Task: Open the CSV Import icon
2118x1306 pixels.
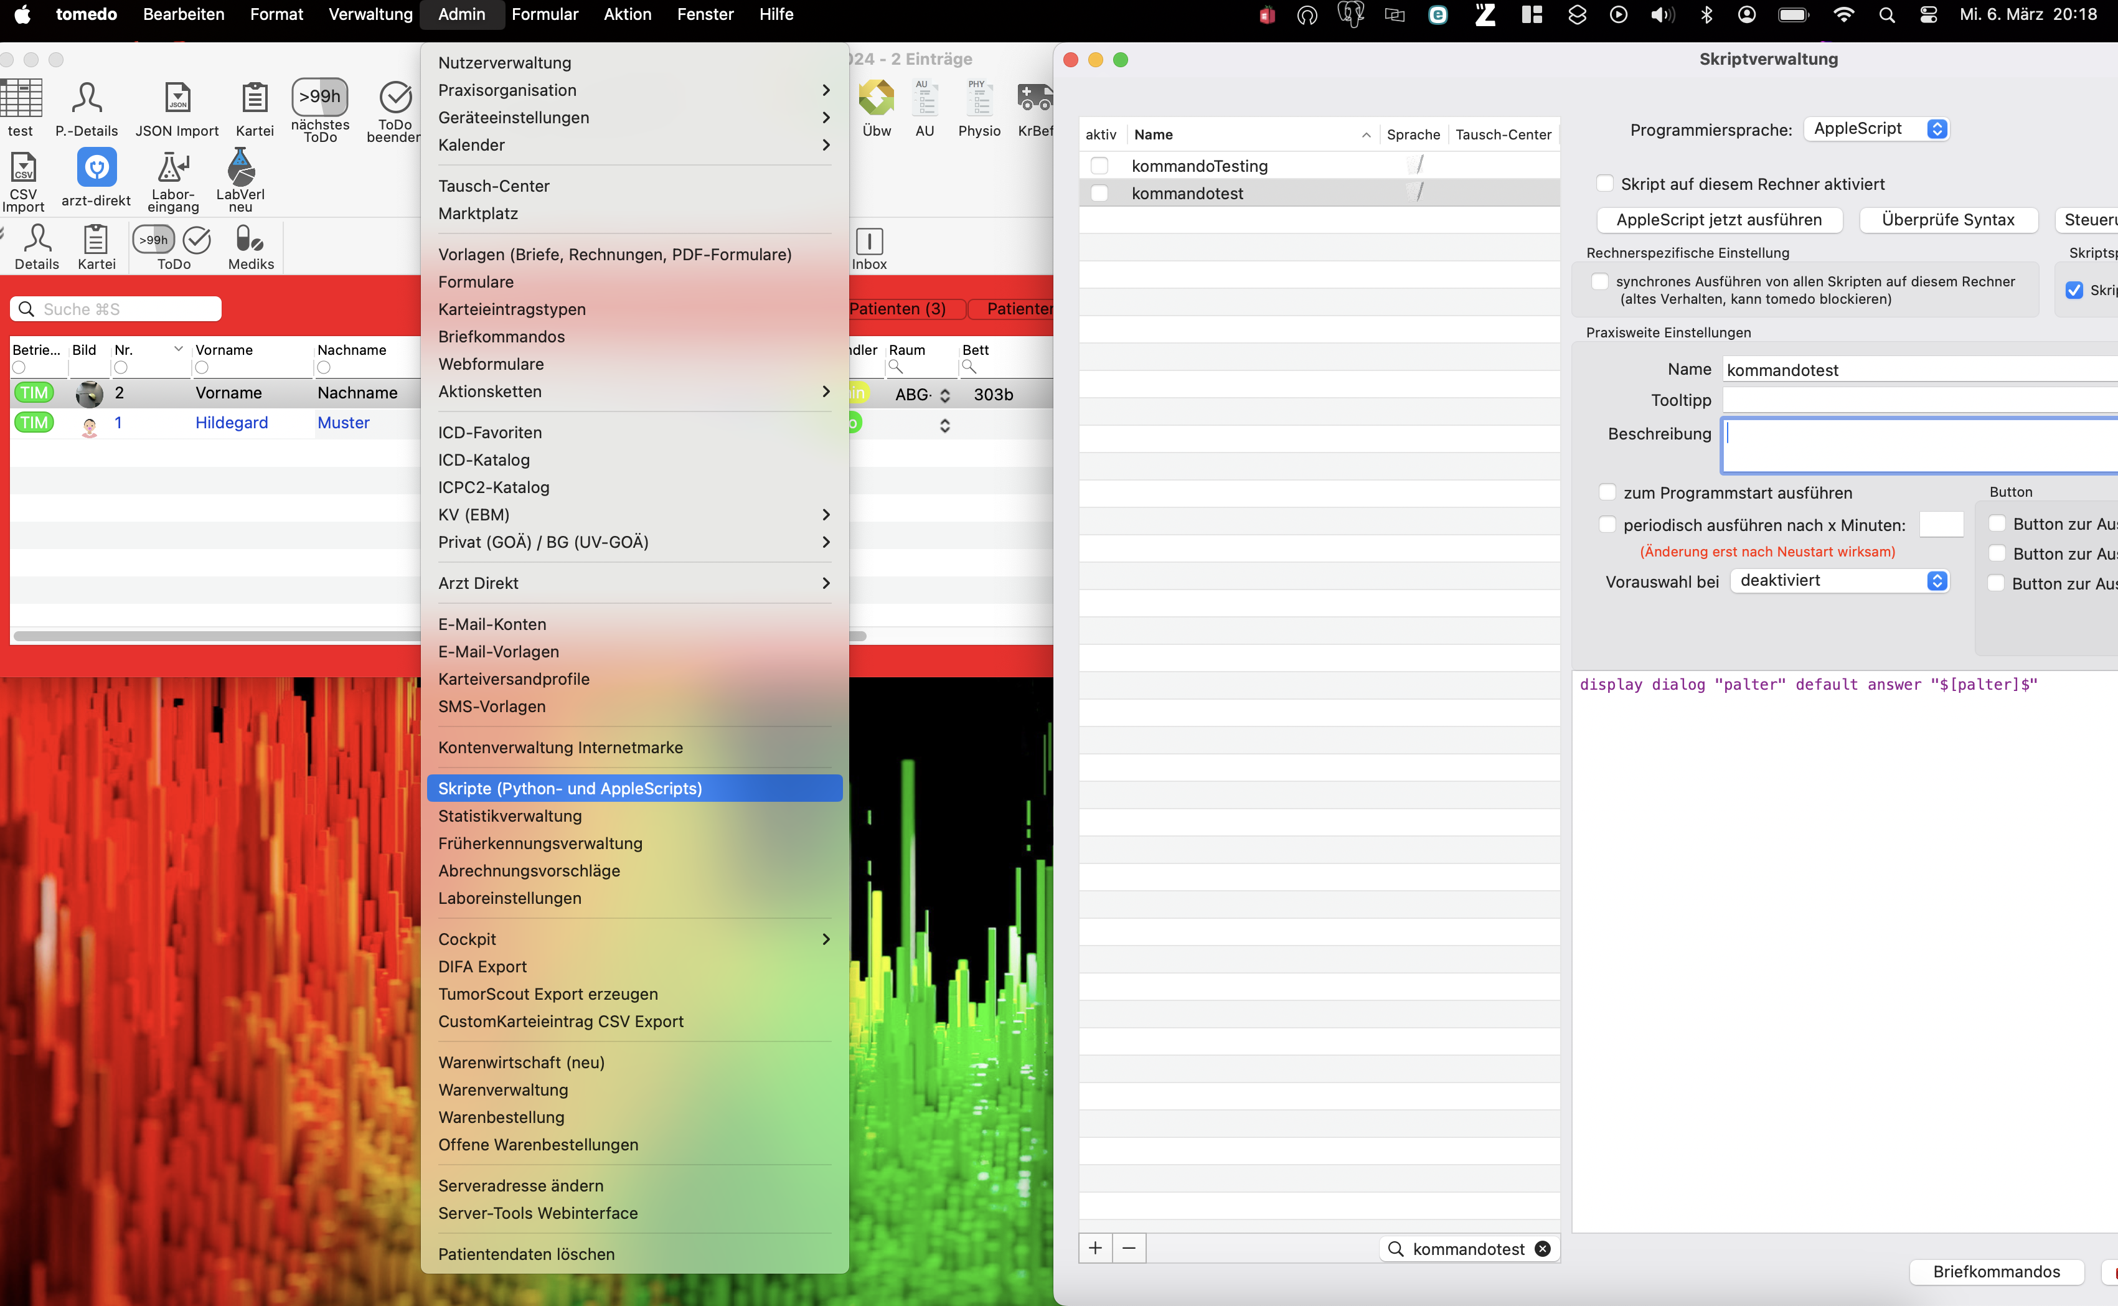Action: tap(23, 181)
